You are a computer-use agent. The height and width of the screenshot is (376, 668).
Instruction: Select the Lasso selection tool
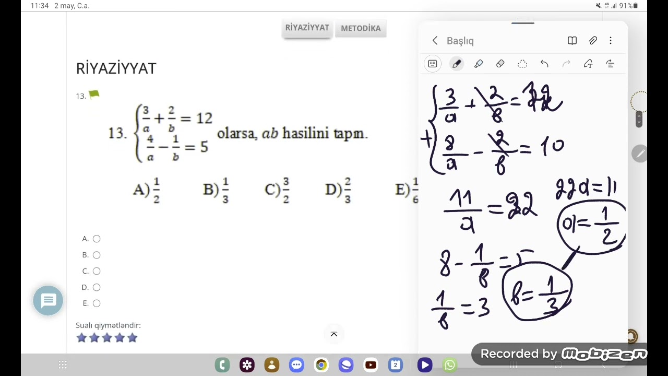[522, 64]
